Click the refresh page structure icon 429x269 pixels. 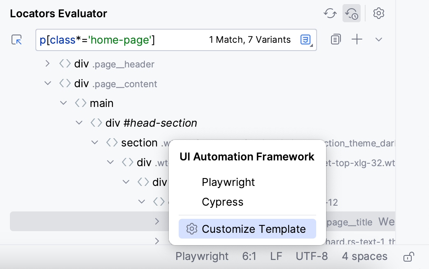(330, 13)
